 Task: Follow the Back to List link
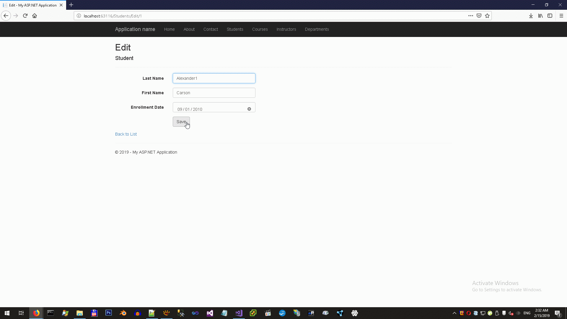pyautogui.click(x=126, y=134)
